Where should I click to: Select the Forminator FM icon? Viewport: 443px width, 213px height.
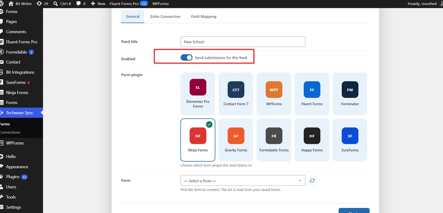pyautogui.click(x=350, y=90)
